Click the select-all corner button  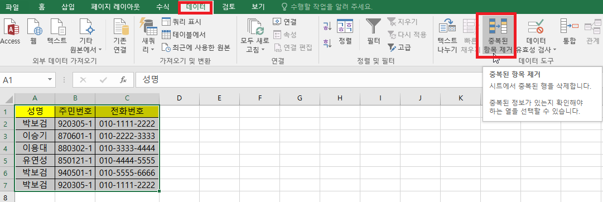(7, 98)
